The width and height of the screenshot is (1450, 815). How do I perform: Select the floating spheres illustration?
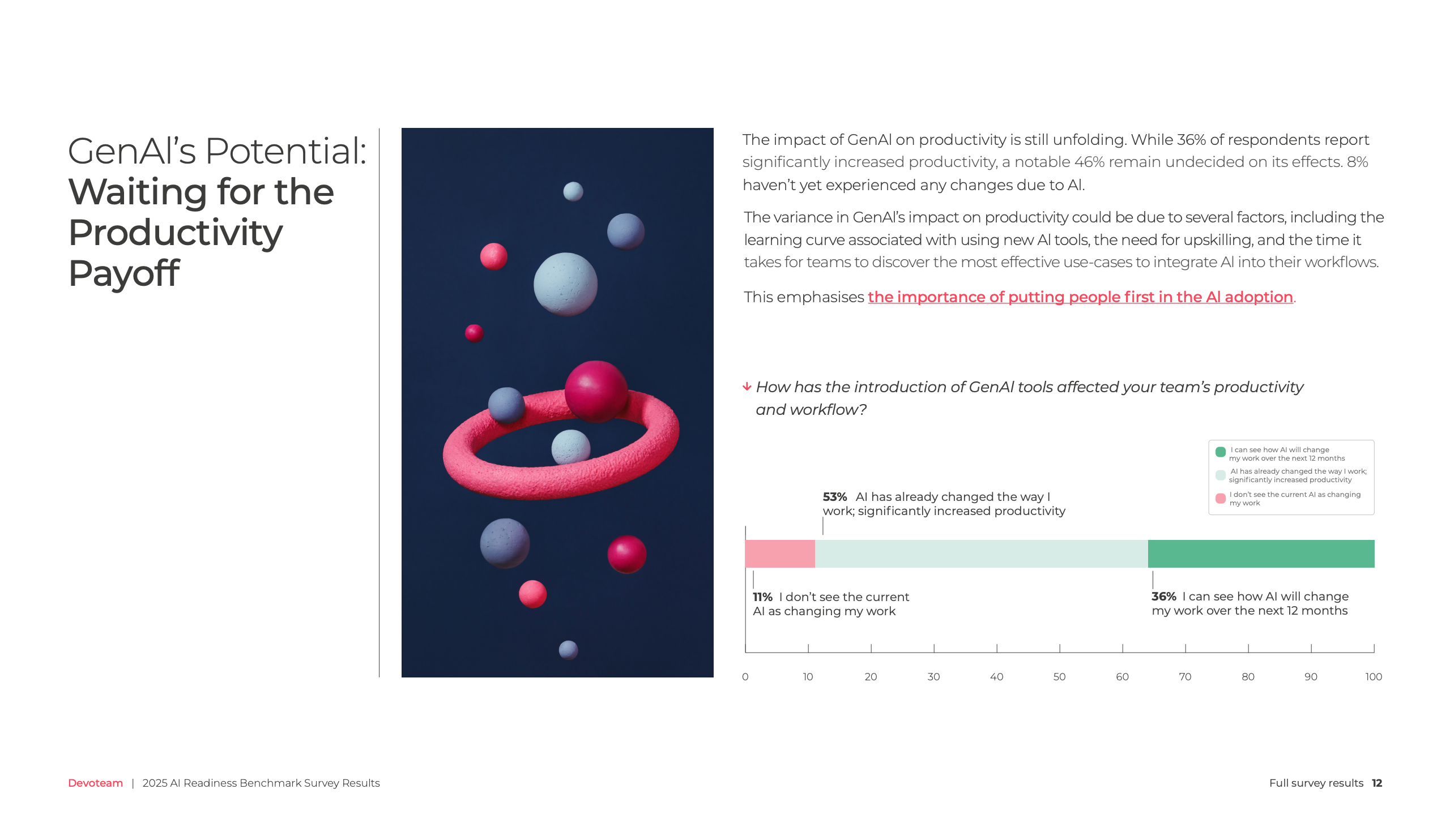(557, 402)
